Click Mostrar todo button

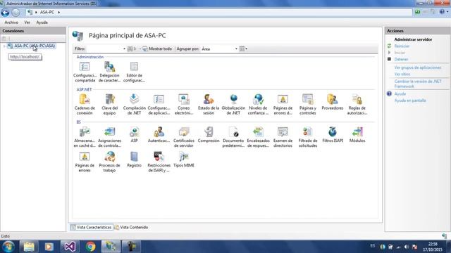[x=157, y=48]
